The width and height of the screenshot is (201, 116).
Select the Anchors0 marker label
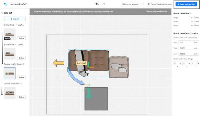(82, 63)
